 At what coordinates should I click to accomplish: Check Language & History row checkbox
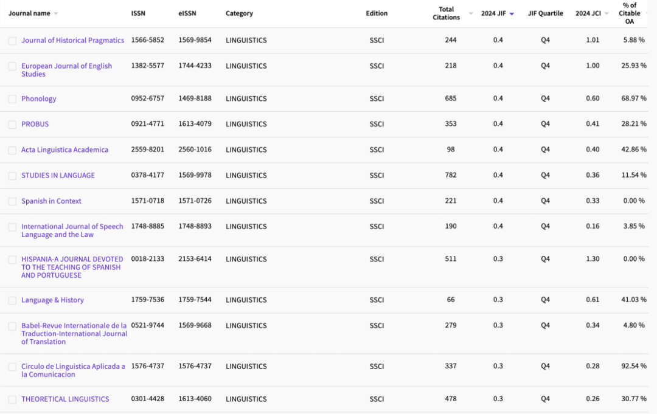tap(13, 300)
